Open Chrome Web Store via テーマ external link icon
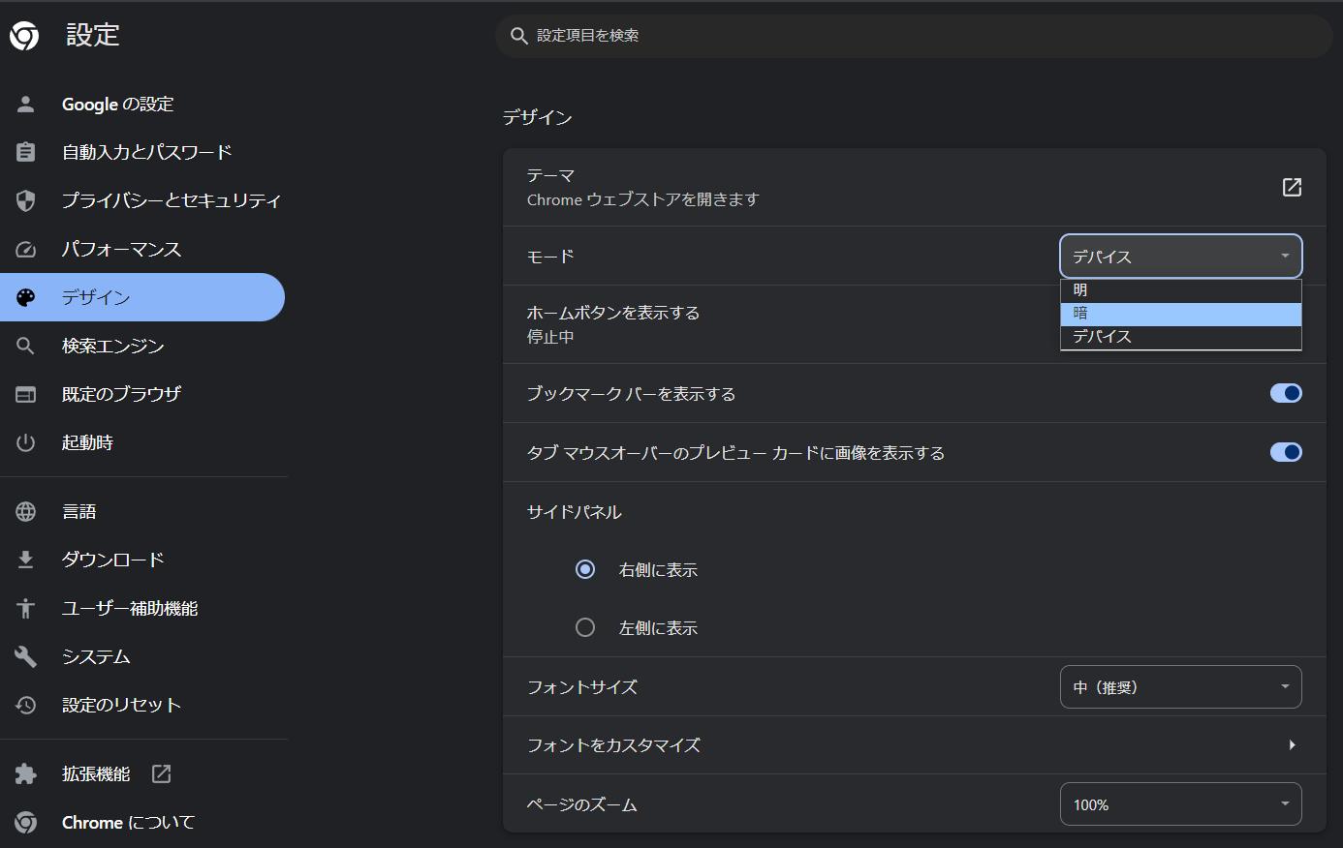 pos(1292,187)
